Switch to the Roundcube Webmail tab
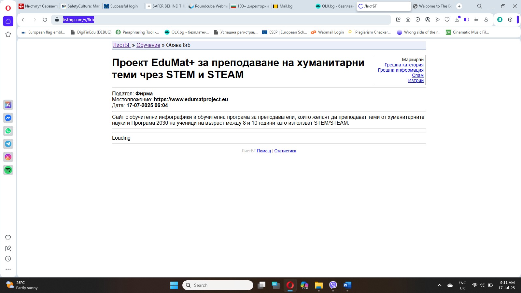521x293 pixels. pyautogui.click(x=208, y=6)
